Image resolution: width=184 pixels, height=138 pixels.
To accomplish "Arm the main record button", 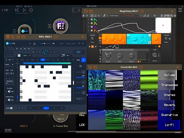I will (31, 10).
